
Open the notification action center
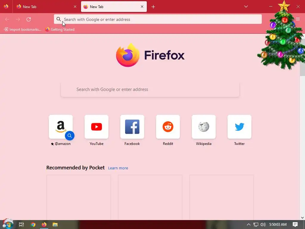click(295, 225)
